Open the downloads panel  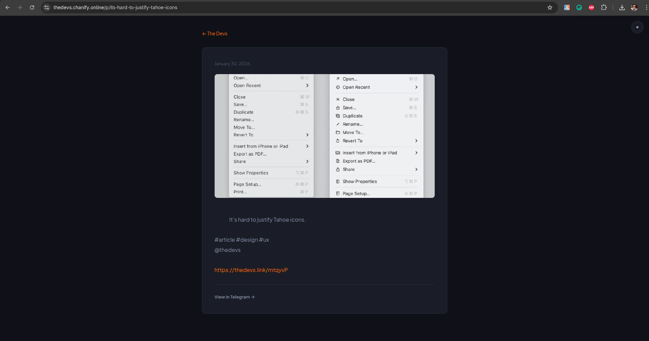click(622, 7)
